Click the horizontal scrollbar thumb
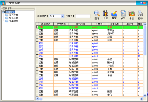The width and height of the screenshot is (148, 102). click(x=41, y=99)
